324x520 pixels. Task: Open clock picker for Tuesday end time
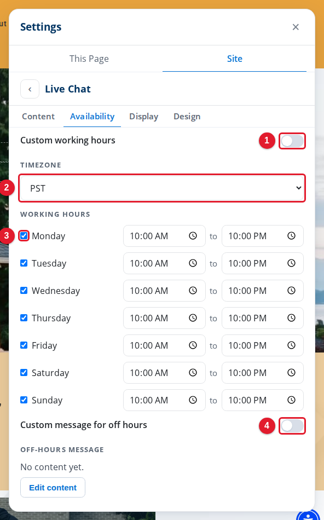(291, 263)
